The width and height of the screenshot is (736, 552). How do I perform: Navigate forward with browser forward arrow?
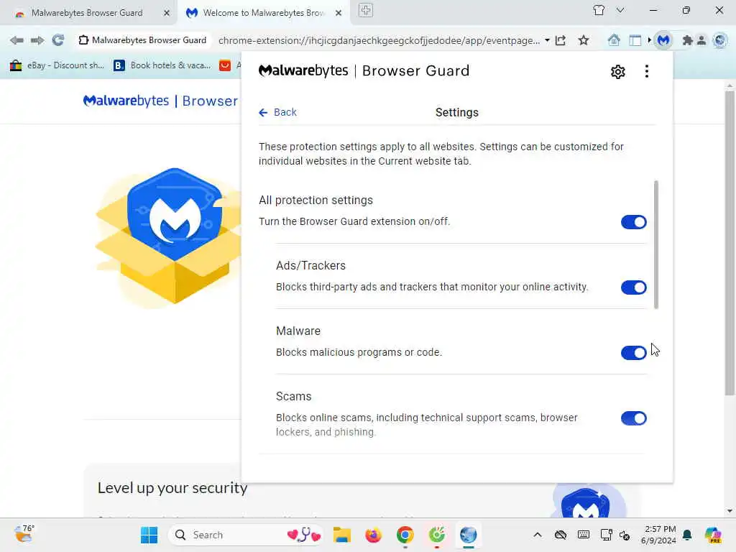[x=37, y=40]
